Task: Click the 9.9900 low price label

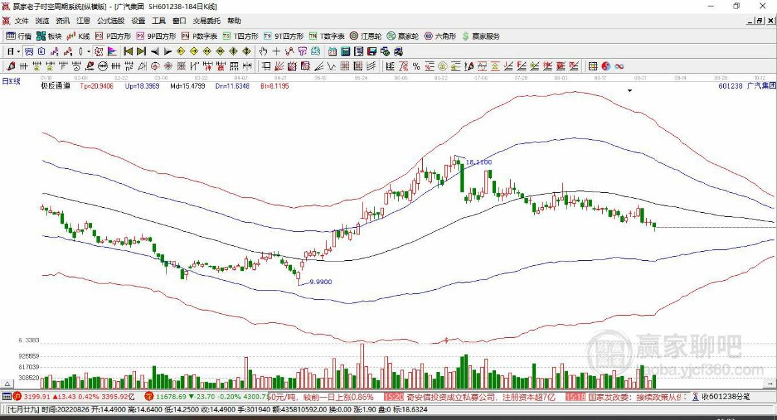Action: coord(321,282)
